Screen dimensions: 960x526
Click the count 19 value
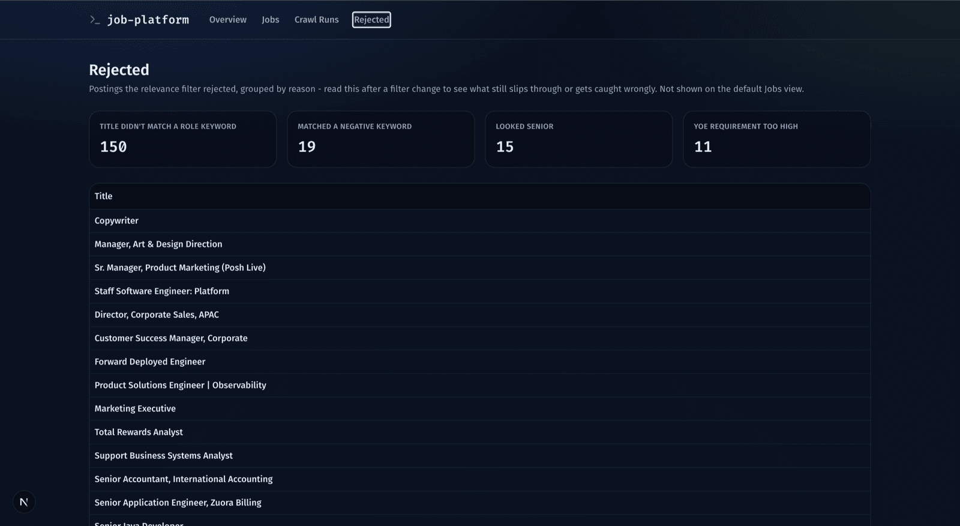[307, 147]
